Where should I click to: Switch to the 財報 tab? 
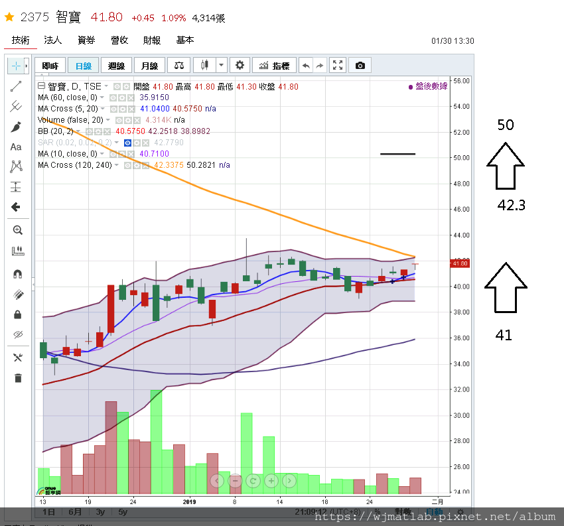152,40
